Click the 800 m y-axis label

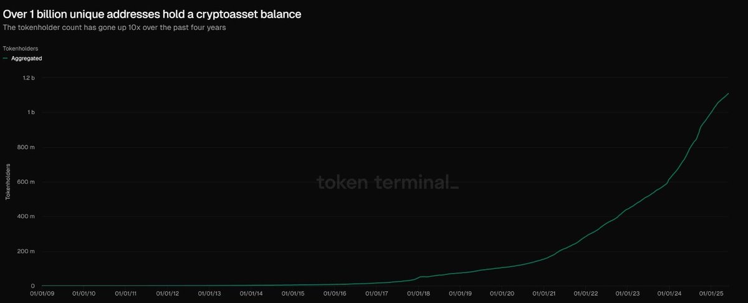[x=26, y=147]
